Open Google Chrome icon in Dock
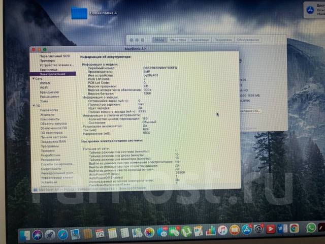Image resolution: width=325 pixels, height=244 pixels. [x=295, y=228]
